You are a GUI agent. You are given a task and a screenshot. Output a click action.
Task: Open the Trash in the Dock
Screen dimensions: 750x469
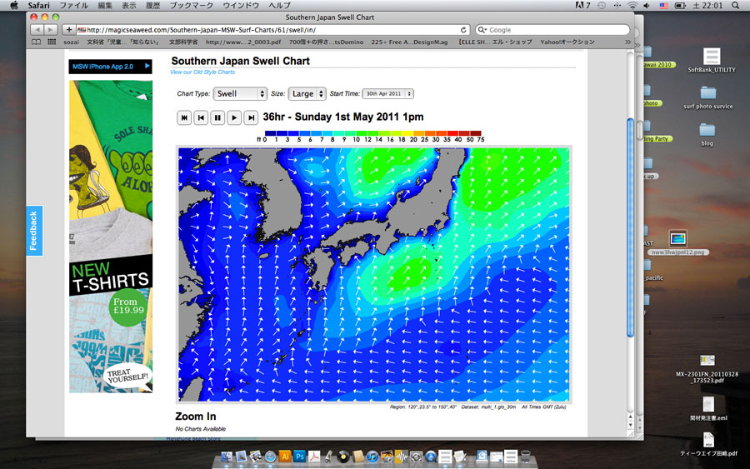526,457
